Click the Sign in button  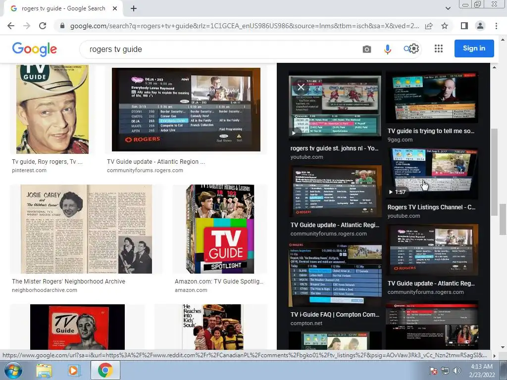[x=474, y=48]
